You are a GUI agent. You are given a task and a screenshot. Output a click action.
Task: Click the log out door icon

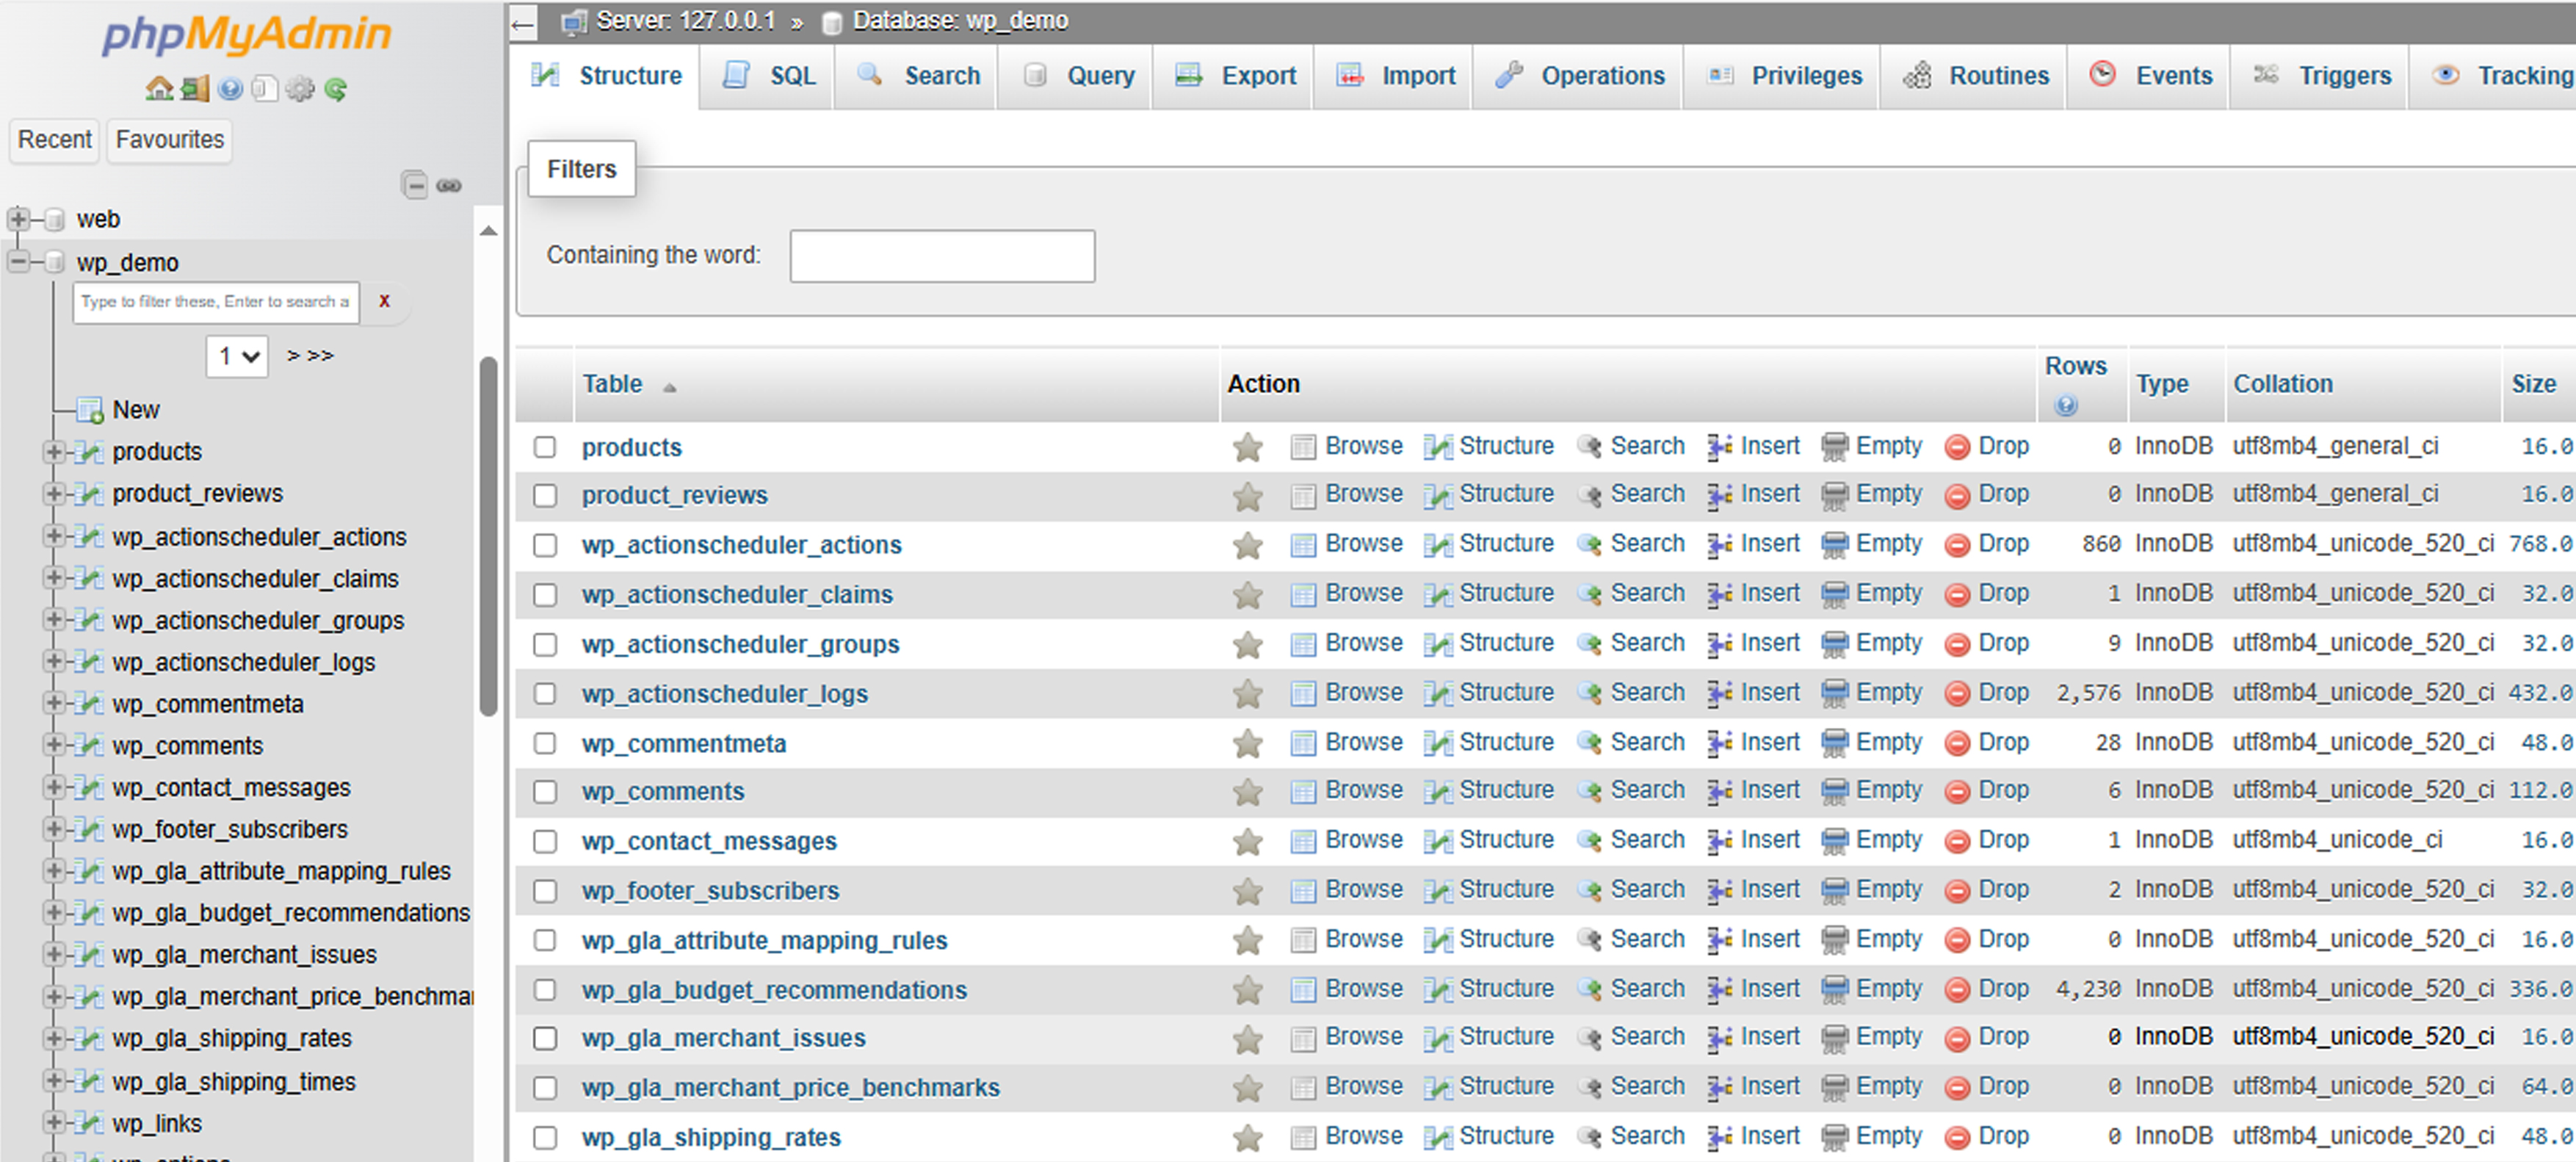[x=195, y=89]
